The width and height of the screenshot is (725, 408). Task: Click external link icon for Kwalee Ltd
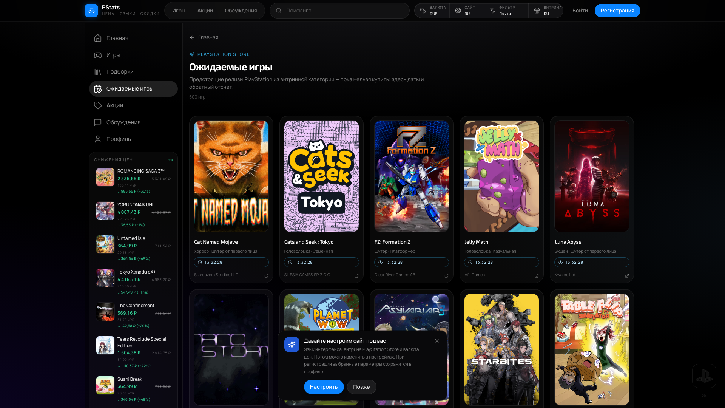[x=627, y=276]
